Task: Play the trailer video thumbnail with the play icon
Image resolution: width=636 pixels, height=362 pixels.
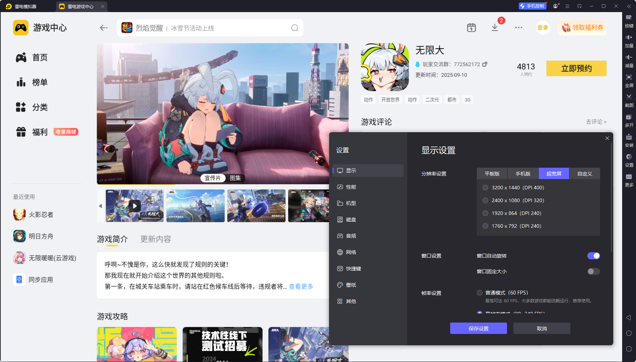Action: click(x=135, y=206)
